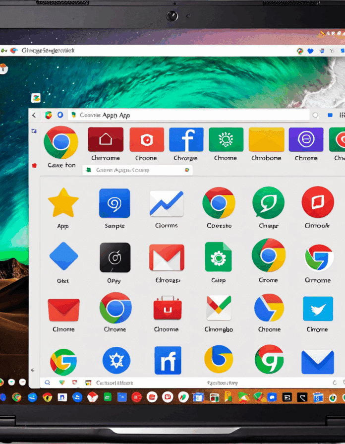This screenshot has width=345, height=444.
Task: Open the large Chrome icon labeled Cake fon
Action: coord(61,142)
